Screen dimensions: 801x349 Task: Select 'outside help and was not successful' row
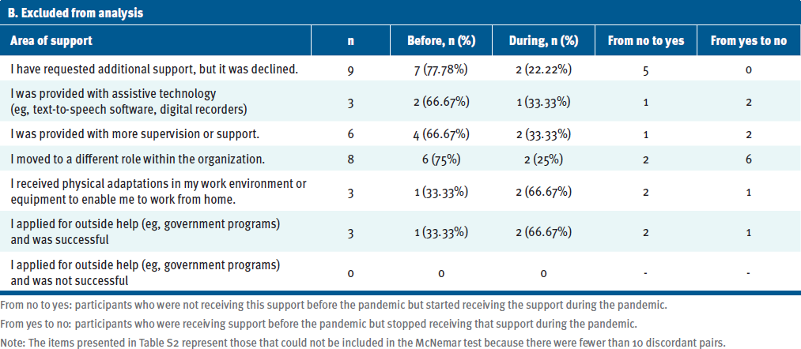tap(400, 272)
